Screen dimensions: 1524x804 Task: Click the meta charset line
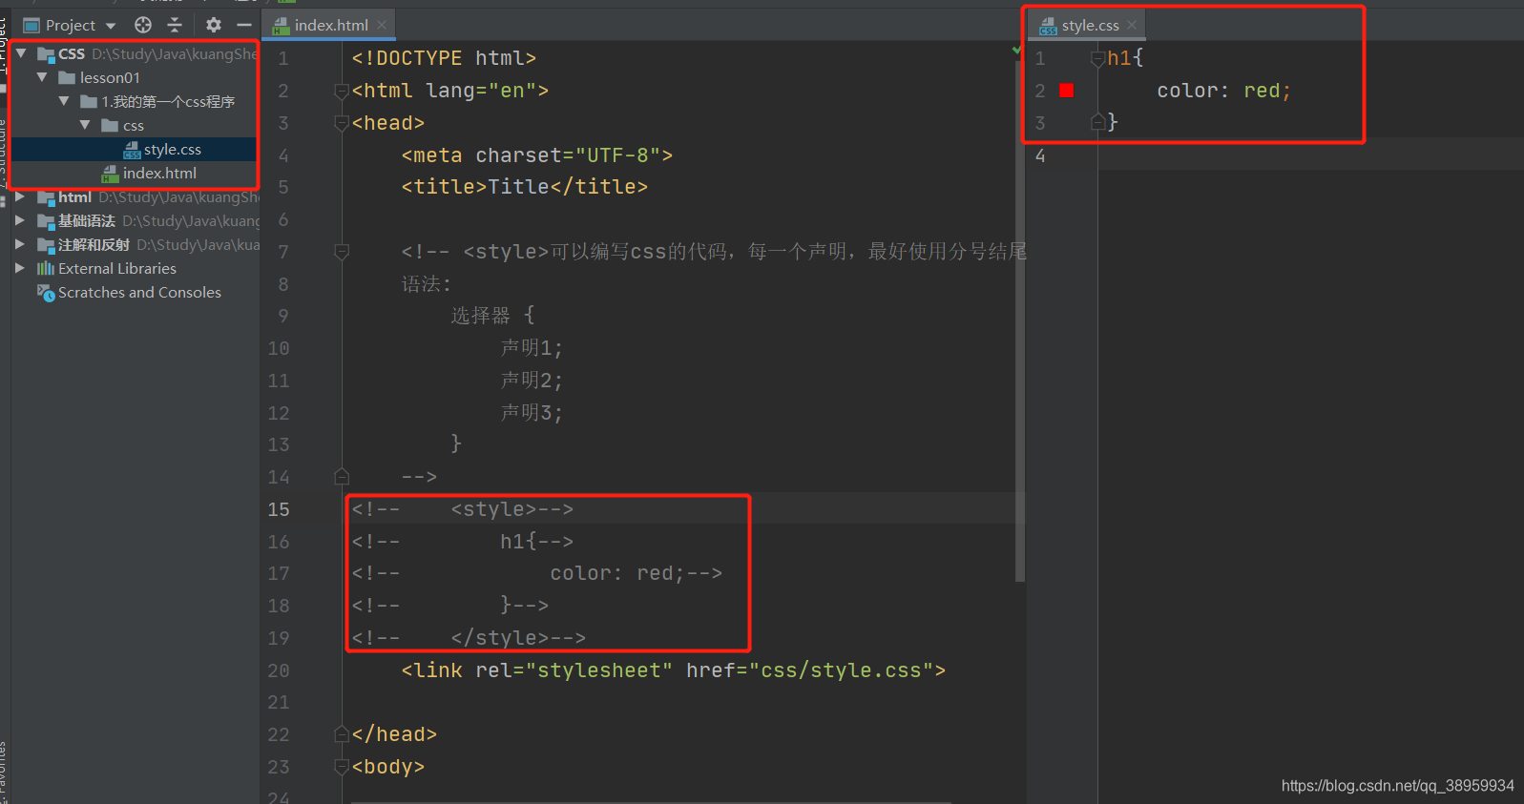[537, 155]
